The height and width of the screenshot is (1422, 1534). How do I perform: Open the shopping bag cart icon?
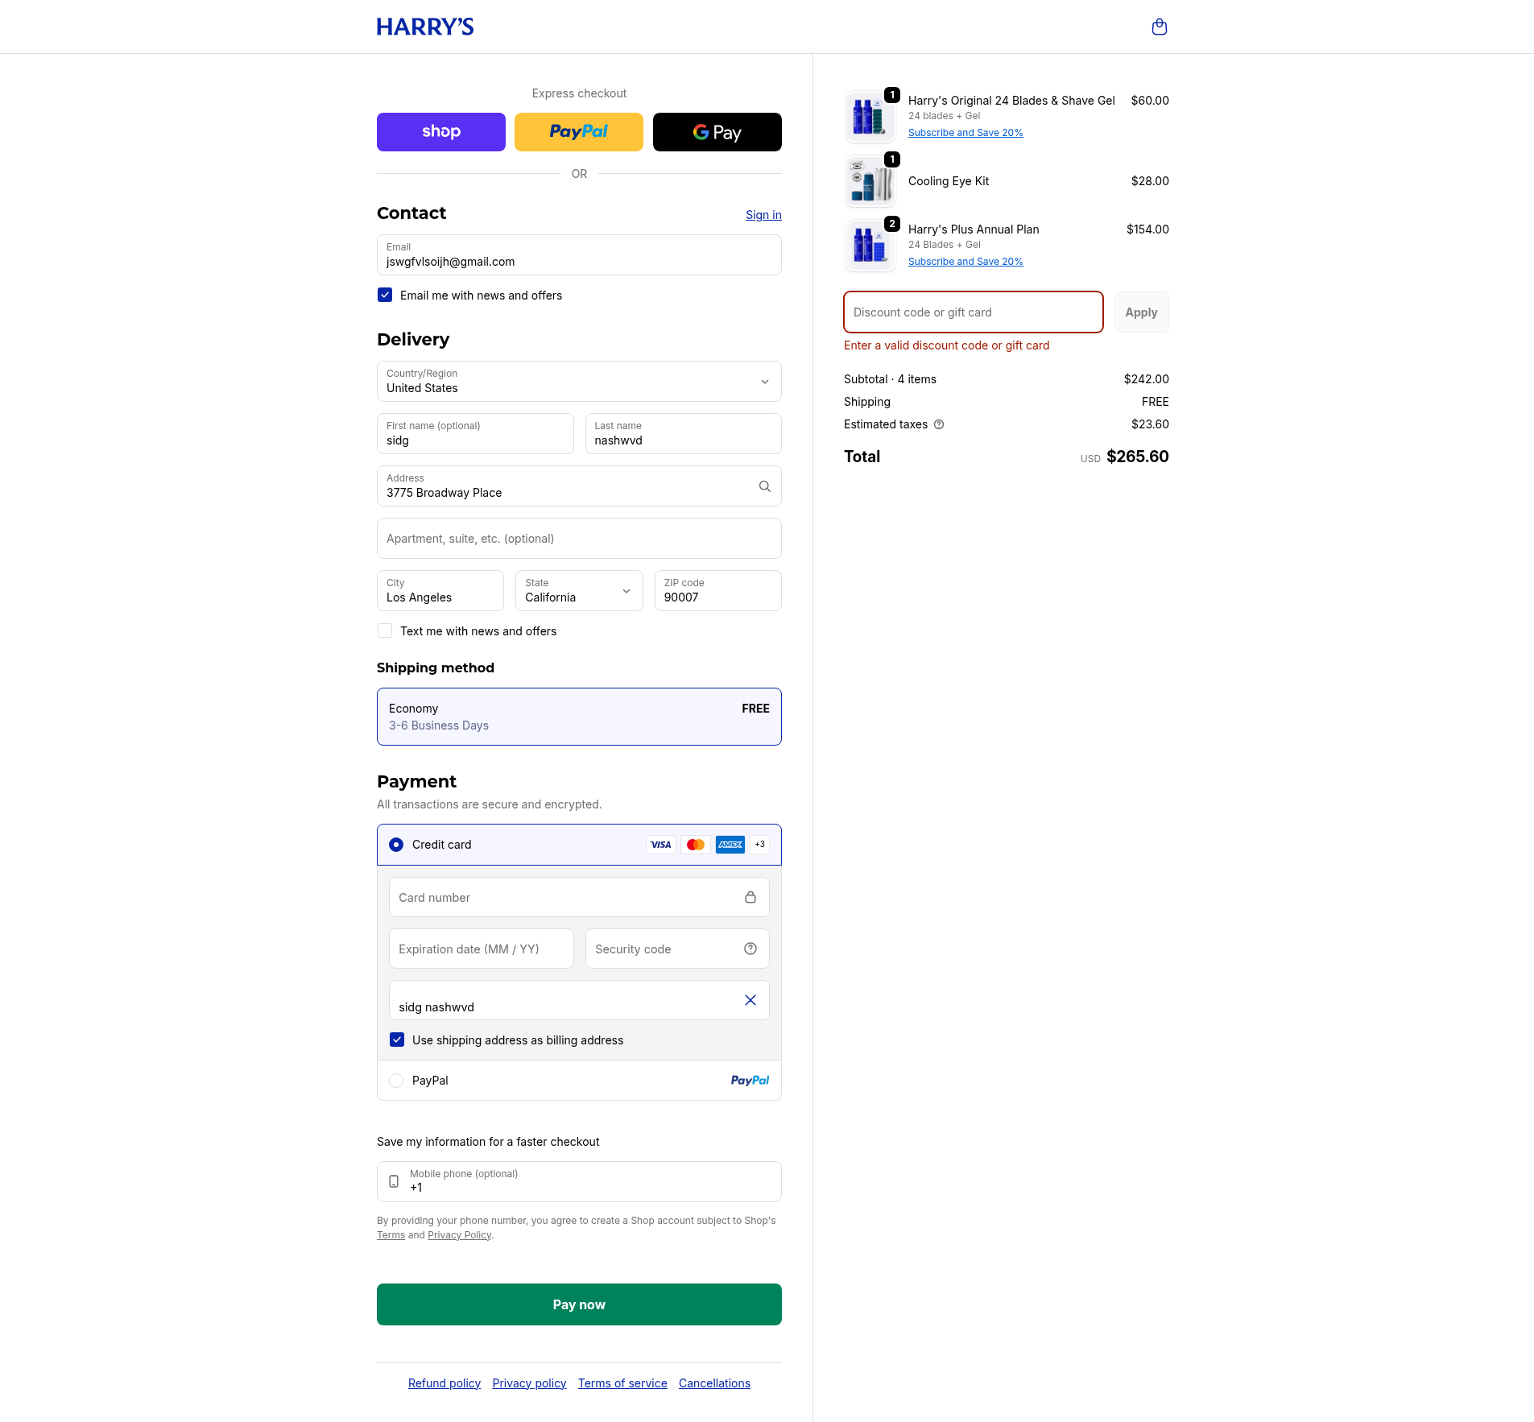(x=1159, y=27)
